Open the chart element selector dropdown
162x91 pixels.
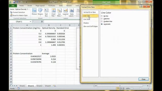(x=29, y=9)
